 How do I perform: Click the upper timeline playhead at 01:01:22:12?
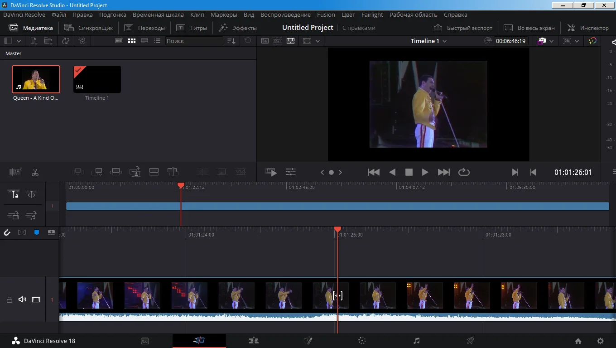181,186
